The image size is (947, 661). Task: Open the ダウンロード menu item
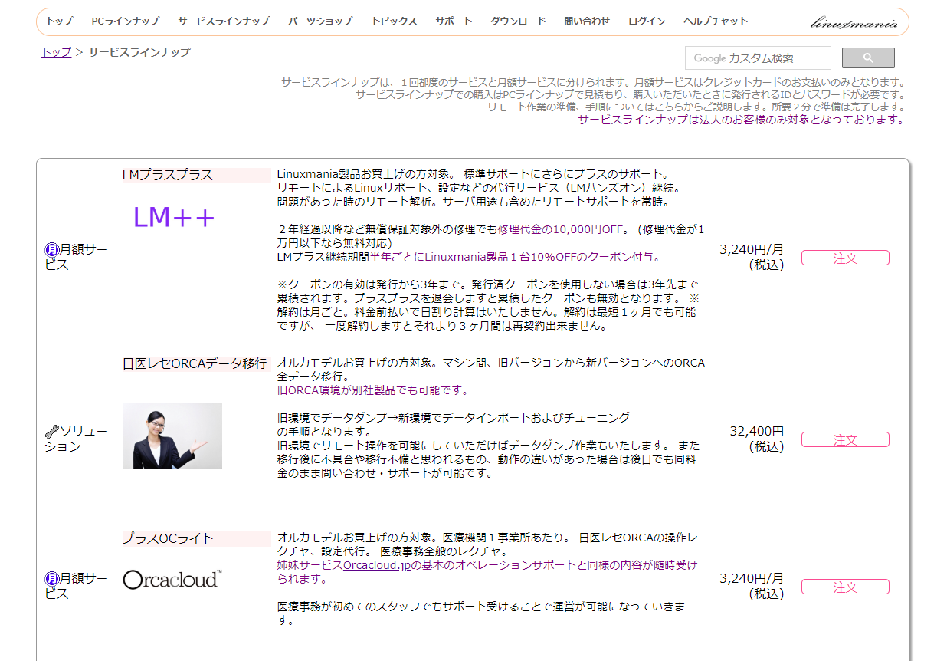click(x=518, y=21)
